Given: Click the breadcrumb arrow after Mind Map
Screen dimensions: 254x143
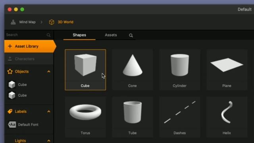Looking at the screenshot, I should (41, 22).
